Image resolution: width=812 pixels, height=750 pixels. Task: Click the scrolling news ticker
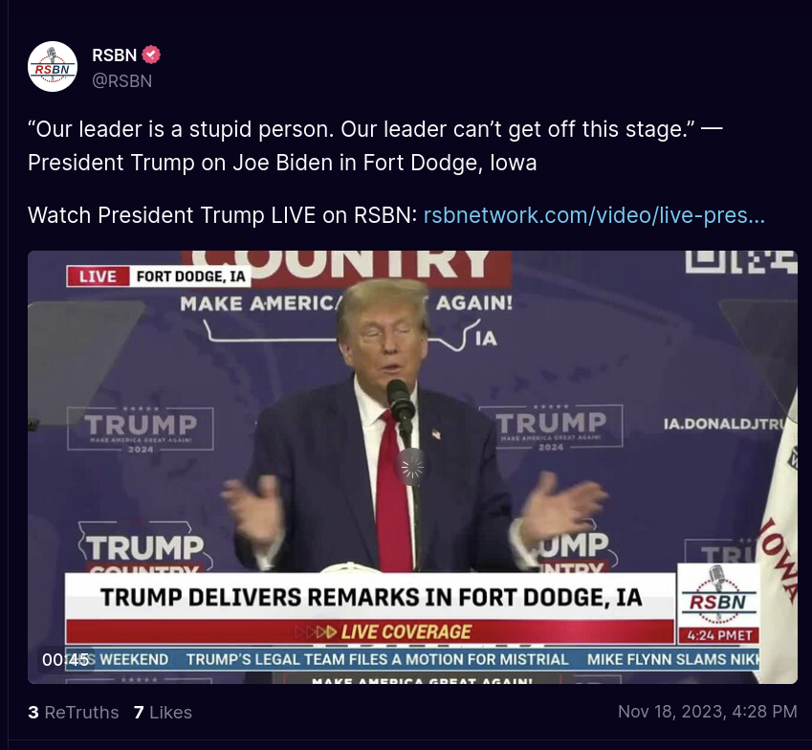412,659
